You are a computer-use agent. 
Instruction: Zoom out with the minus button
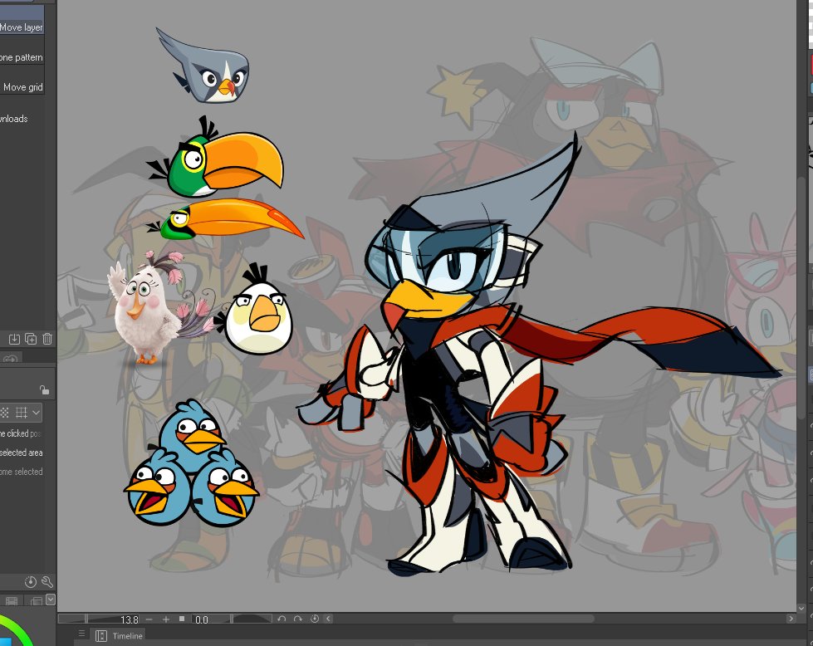(149, 619)
